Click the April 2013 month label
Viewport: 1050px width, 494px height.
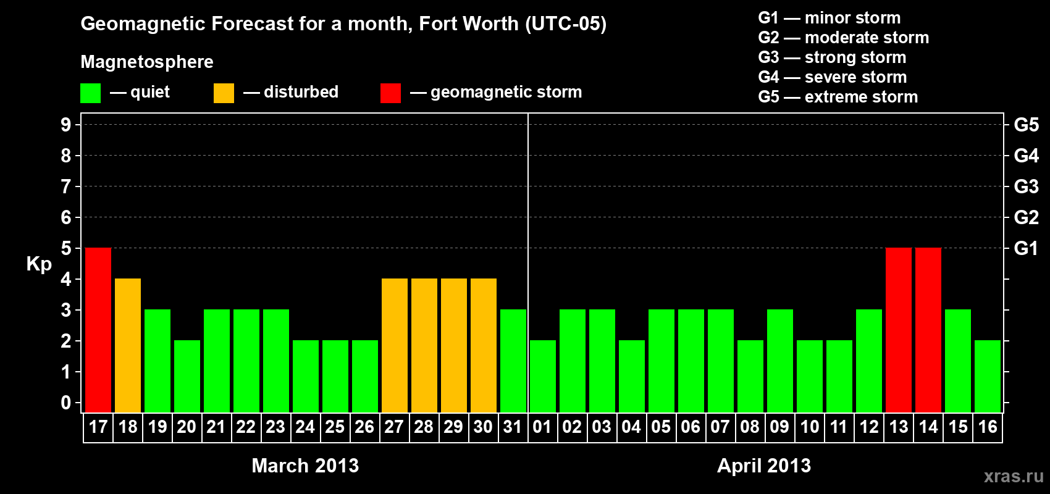(x=764, y=466)
